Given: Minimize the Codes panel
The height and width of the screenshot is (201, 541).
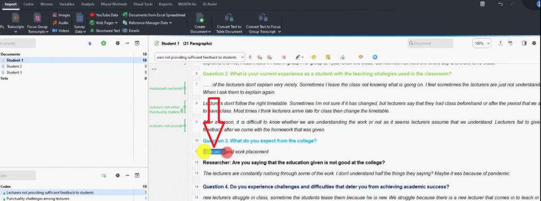Looking at the screenshot, I should coord(127,176).
